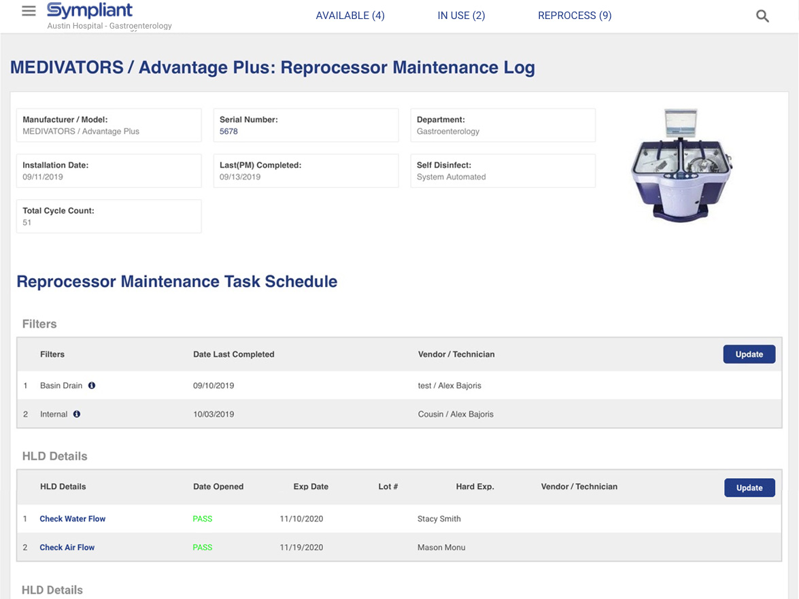Click the Installation Date field 09/11/2019
The width and height of the screenshot is (799, 599).
[109, 171]
